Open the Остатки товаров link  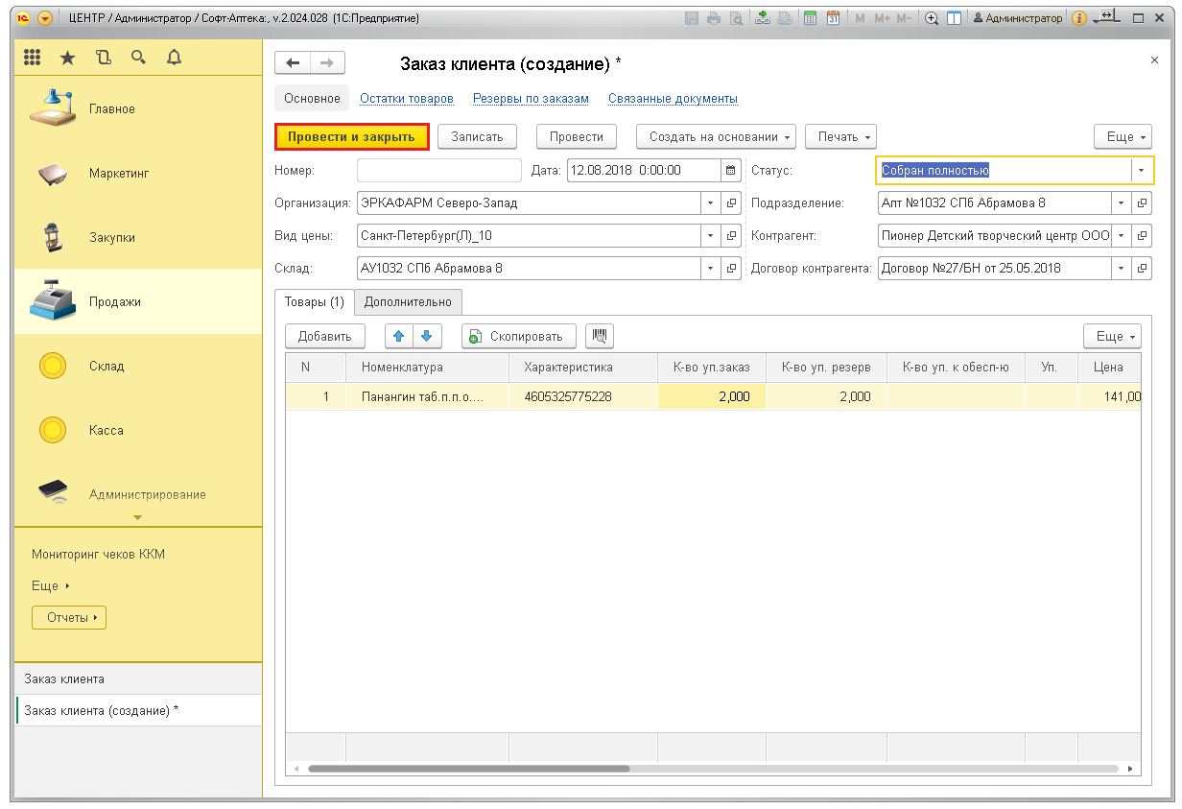click(406, 99)
